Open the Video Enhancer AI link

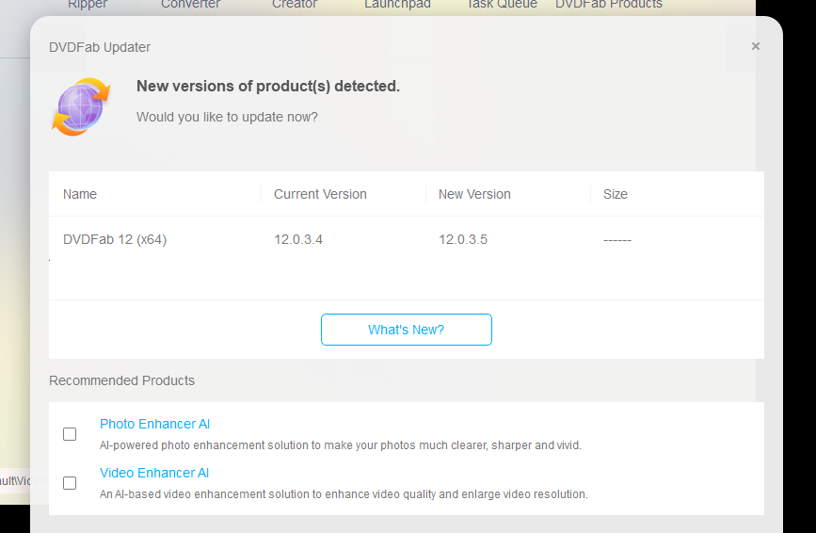pos(154,473)
